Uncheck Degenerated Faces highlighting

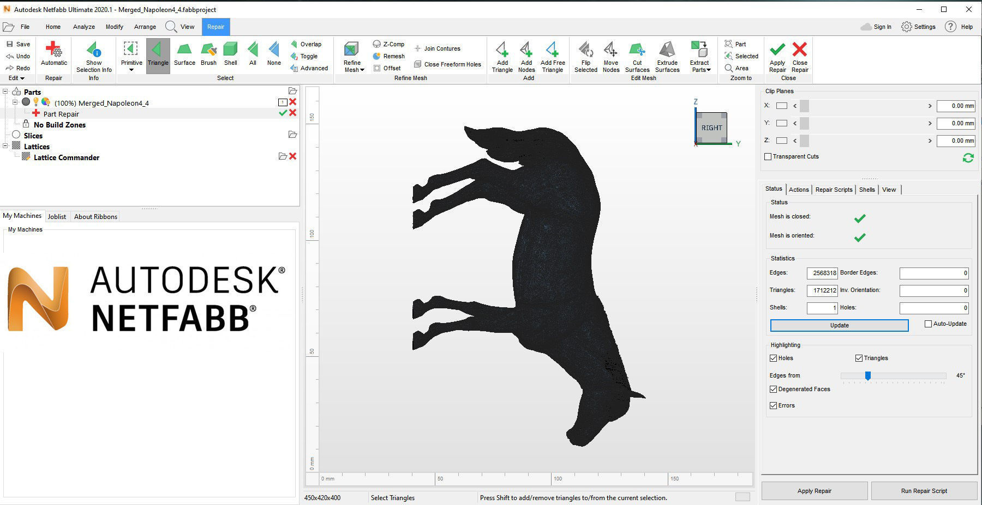tap(773, 389)
